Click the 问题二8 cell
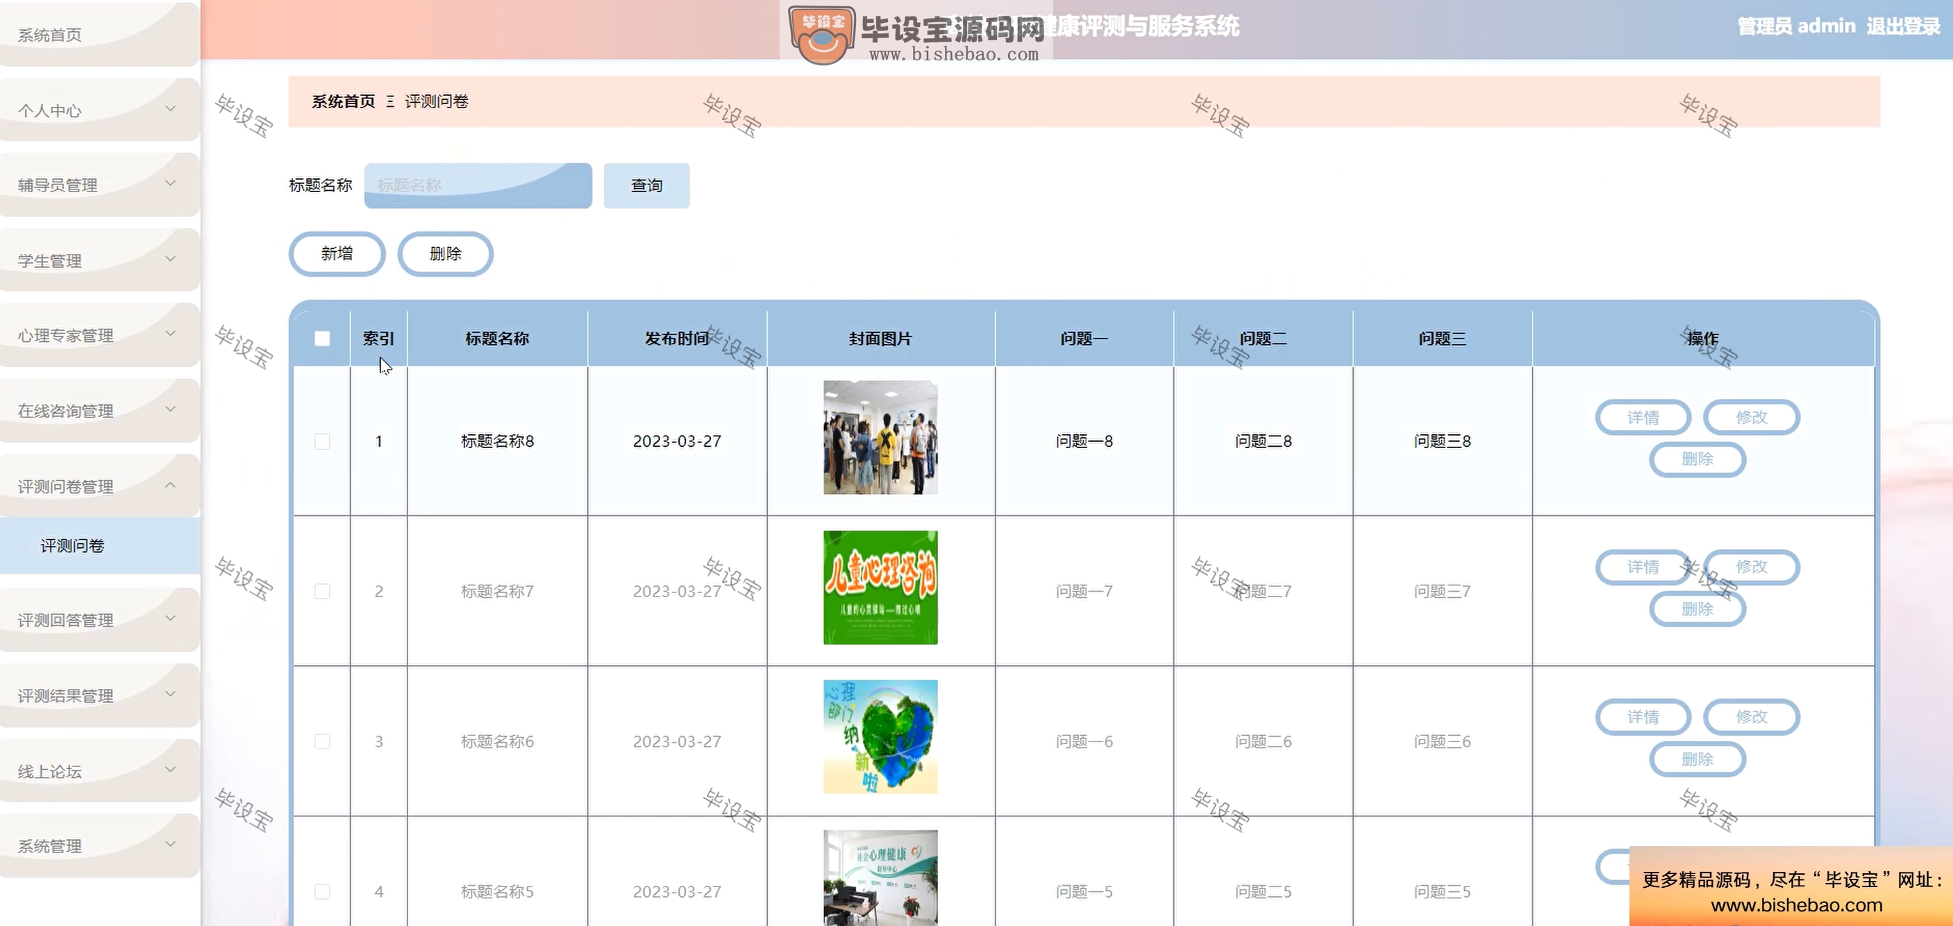Image resolution: width=1953 pixels, height=926 pixels. pos(1263,441)
